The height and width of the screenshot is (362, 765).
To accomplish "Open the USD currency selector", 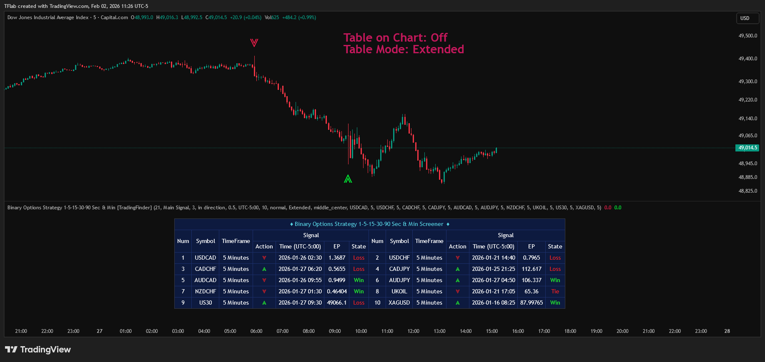I will 747,18.
